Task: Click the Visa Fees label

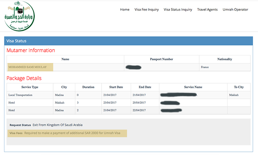Action: 16,133
